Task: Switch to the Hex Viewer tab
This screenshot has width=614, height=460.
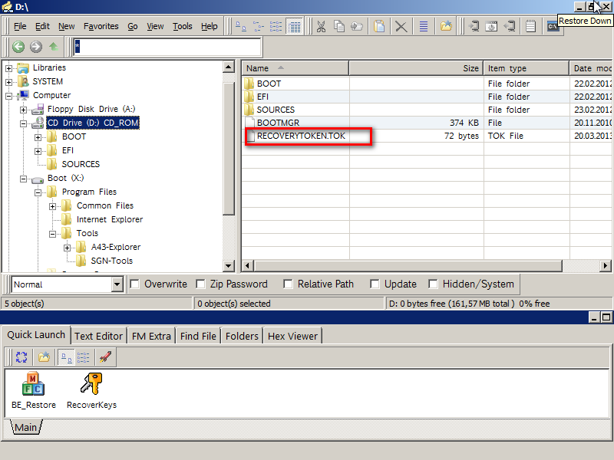Action: [x=293, y=336]
